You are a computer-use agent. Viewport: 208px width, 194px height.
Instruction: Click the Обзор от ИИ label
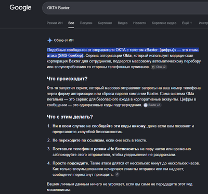tap(63, 41)
